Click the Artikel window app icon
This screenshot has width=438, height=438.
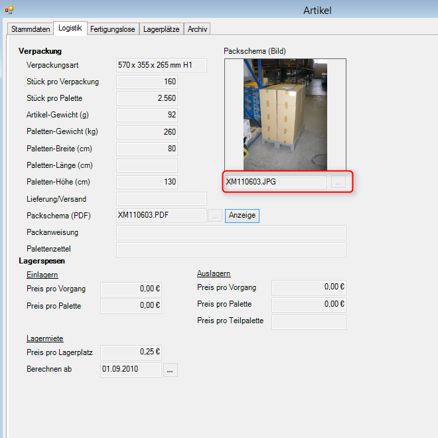tap(9, 10)
